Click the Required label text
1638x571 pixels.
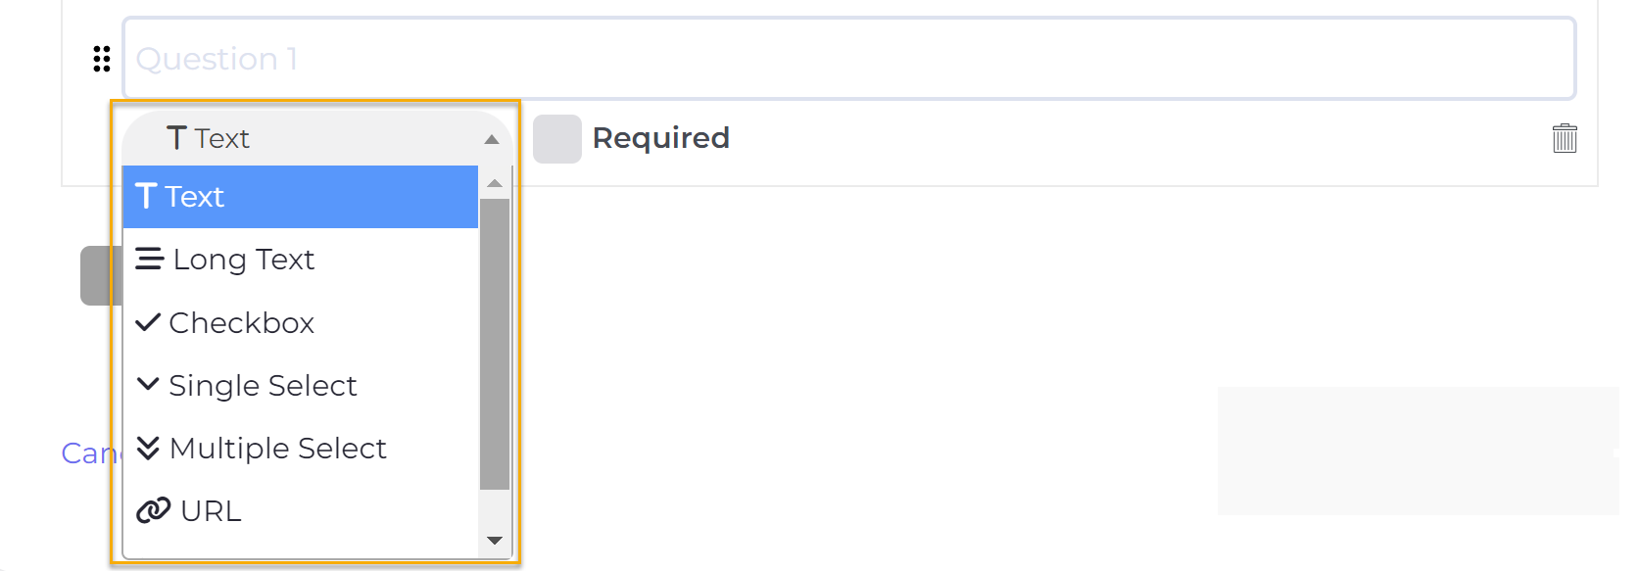tap(660, 138)
